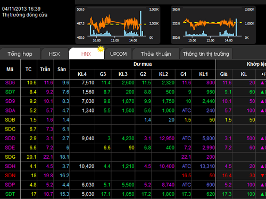Select the HNX tab
The width and height of the screenshot is (266, 199).
[86, 54]
